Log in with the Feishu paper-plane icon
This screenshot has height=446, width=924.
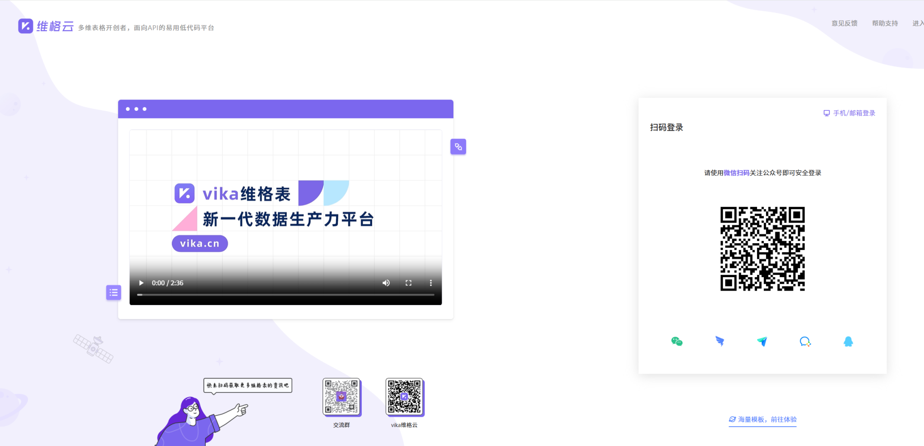tap(762, 341)
